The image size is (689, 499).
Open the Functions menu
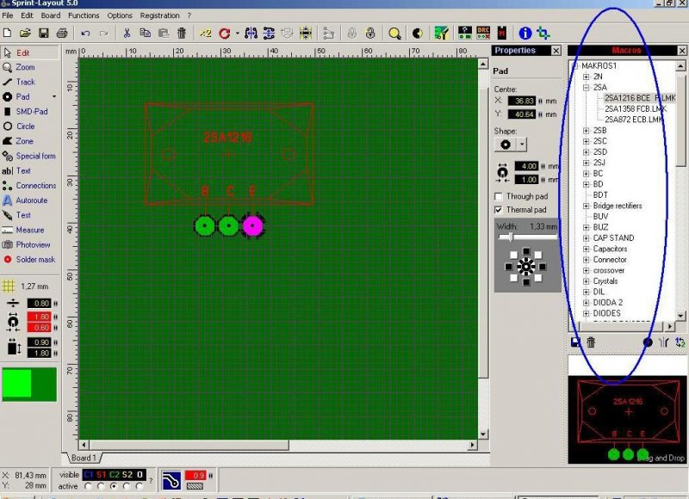[84, 15]
